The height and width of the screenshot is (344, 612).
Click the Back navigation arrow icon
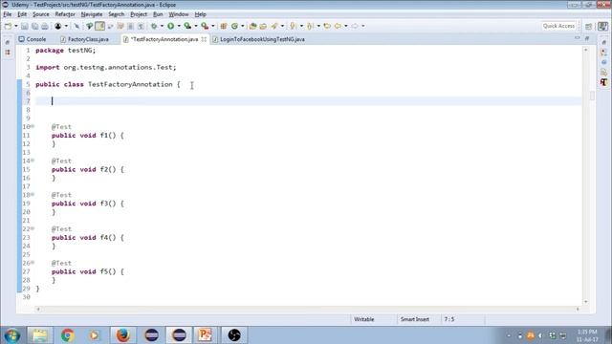coord(338,26)
